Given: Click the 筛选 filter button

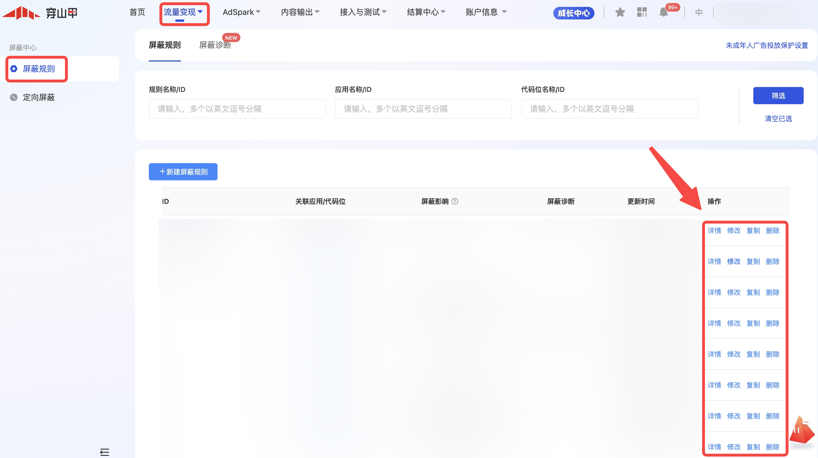Looking at the screenshot, I should 778,96.
